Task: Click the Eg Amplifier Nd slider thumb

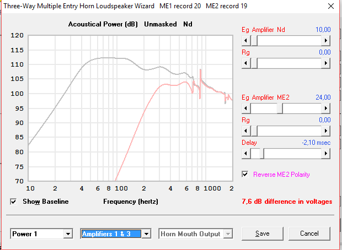Action: (x=254, y=41)
